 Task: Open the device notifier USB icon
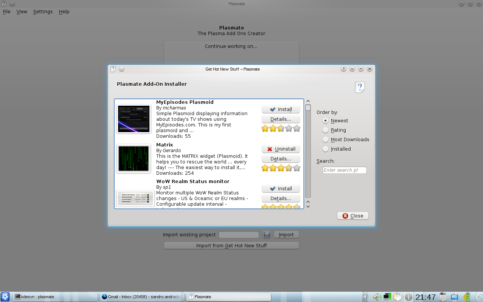pyautogui.click(x=455, y=297)
